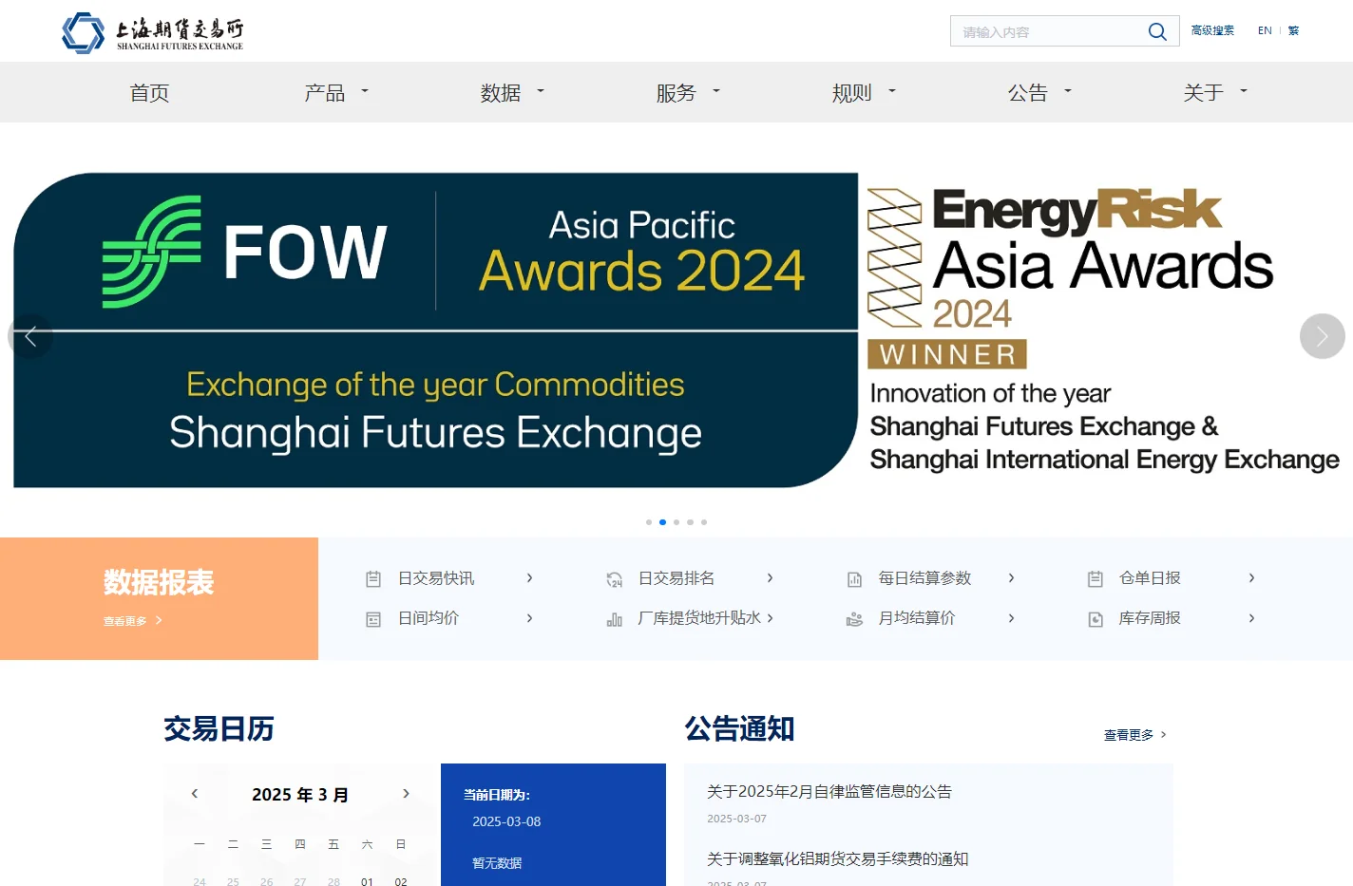Go to next month in calendar
Viewport: 1353px width, 886px height.
[406, 794]
